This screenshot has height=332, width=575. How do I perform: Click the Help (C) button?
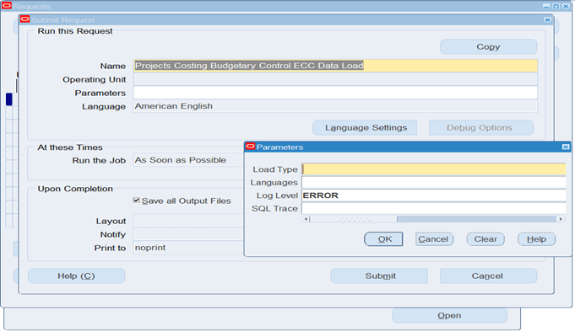click(76, 276)
